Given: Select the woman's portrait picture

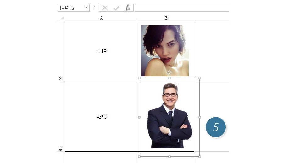Looking at the screenshot, I should point(165,51).
